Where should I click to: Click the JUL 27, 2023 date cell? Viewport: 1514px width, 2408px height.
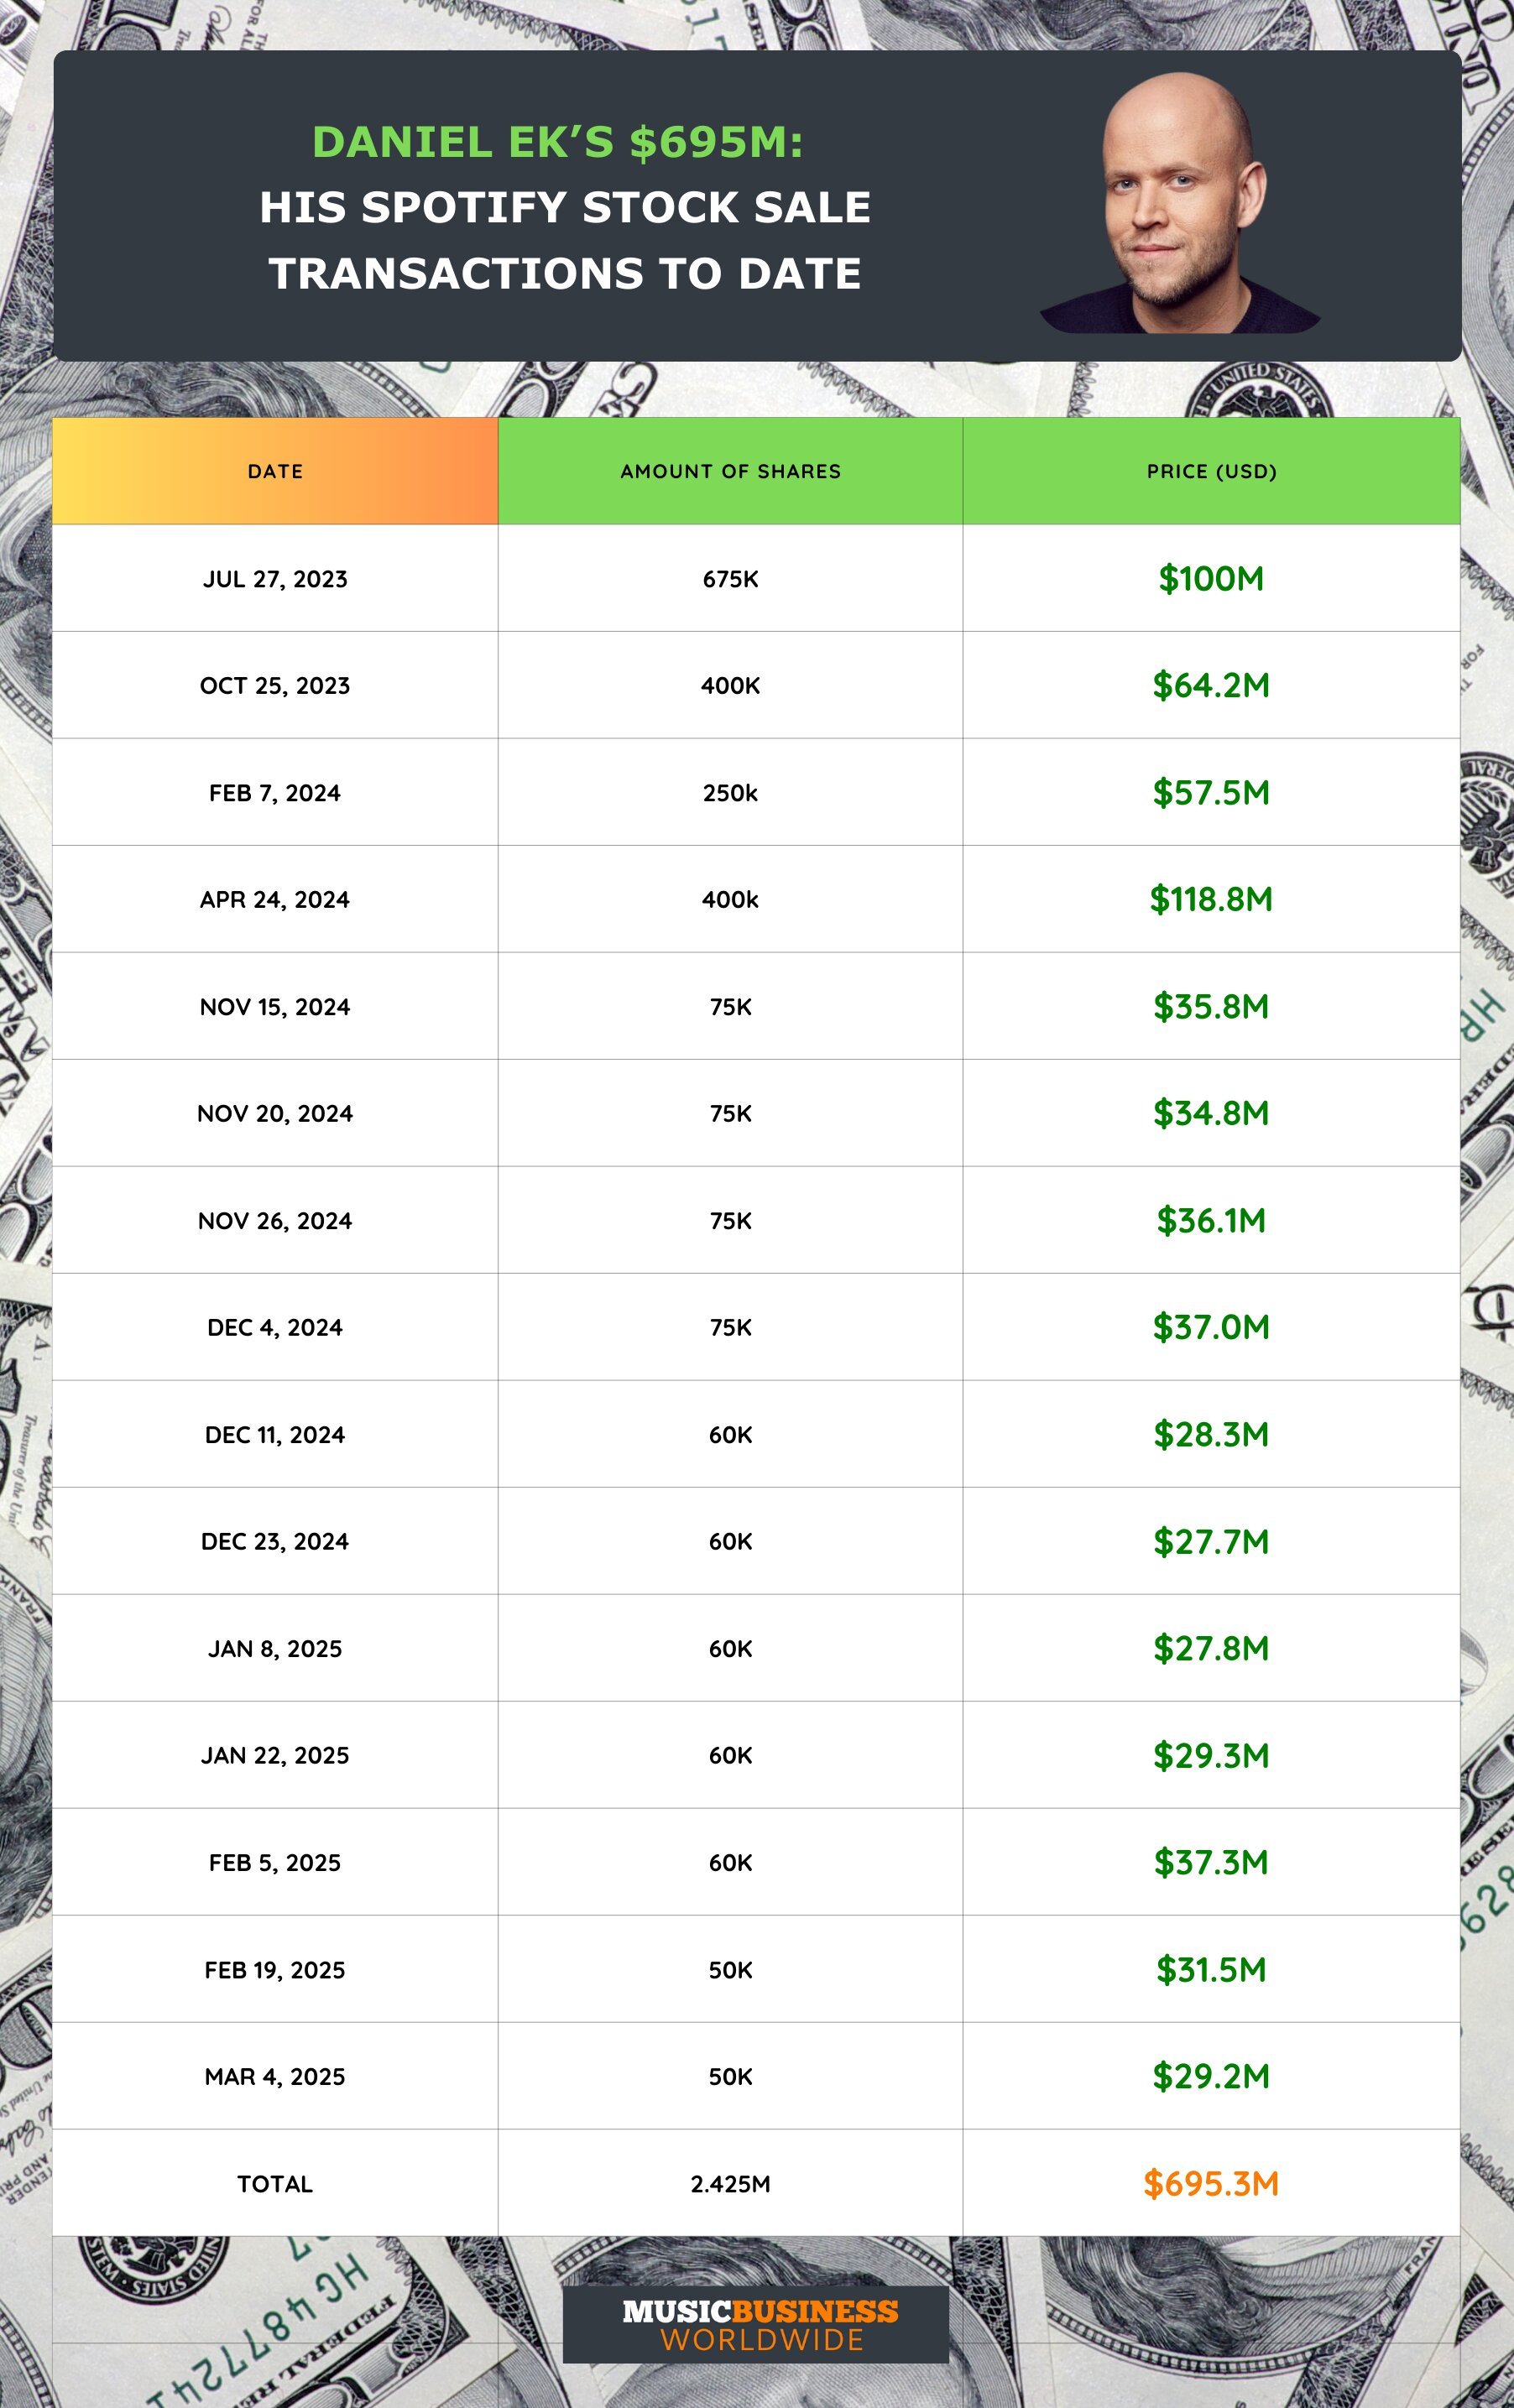(x=275, y=579)
